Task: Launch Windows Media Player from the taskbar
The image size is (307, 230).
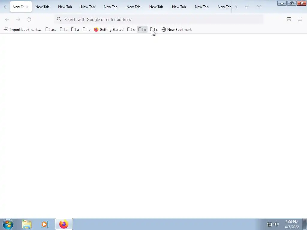Action: pyautogui.click(x=44, y=224)
